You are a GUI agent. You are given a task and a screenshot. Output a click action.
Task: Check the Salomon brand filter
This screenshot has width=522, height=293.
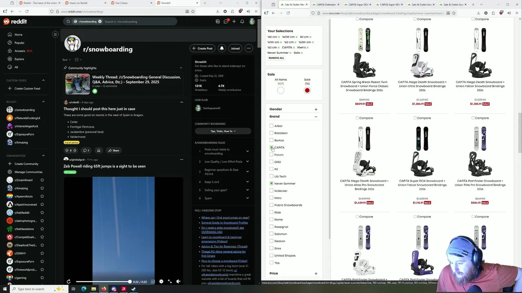click(x=271, y=234)
